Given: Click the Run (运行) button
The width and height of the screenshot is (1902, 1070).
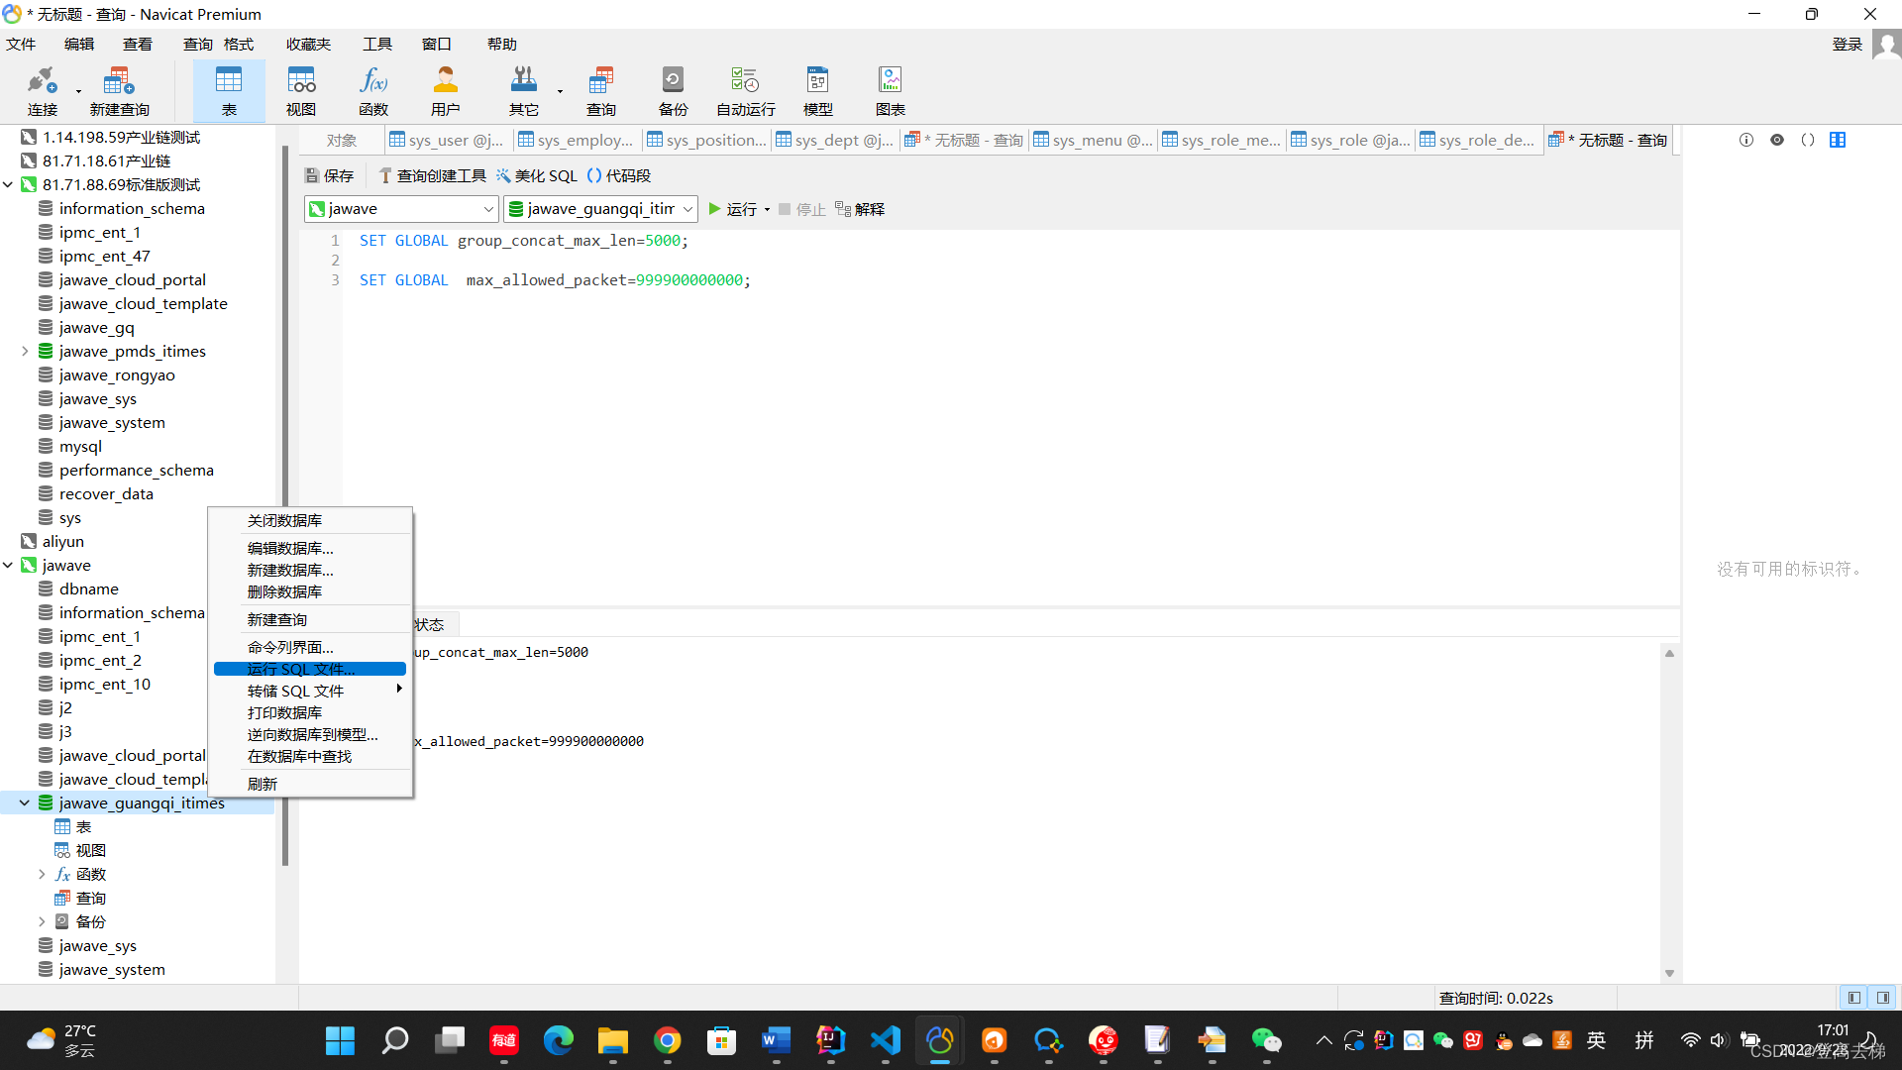Looking at the screenshot, I should click(x=732, y=209).
